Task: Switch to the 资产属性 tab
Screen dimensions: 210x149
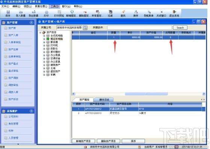Action: (84, 100)
